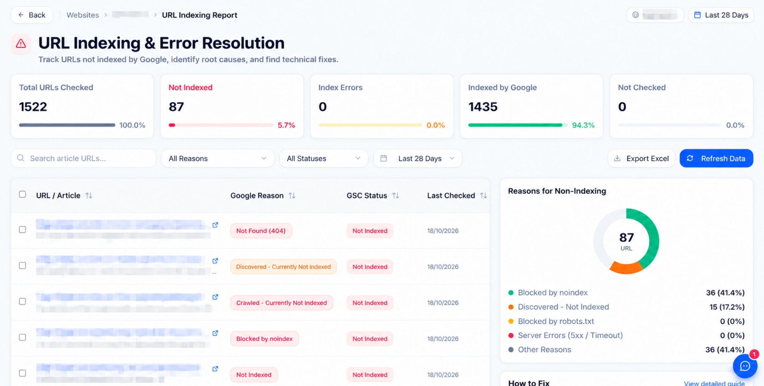
Task: Click the donut chart showing 87 URL
Action: coord(626,241)
